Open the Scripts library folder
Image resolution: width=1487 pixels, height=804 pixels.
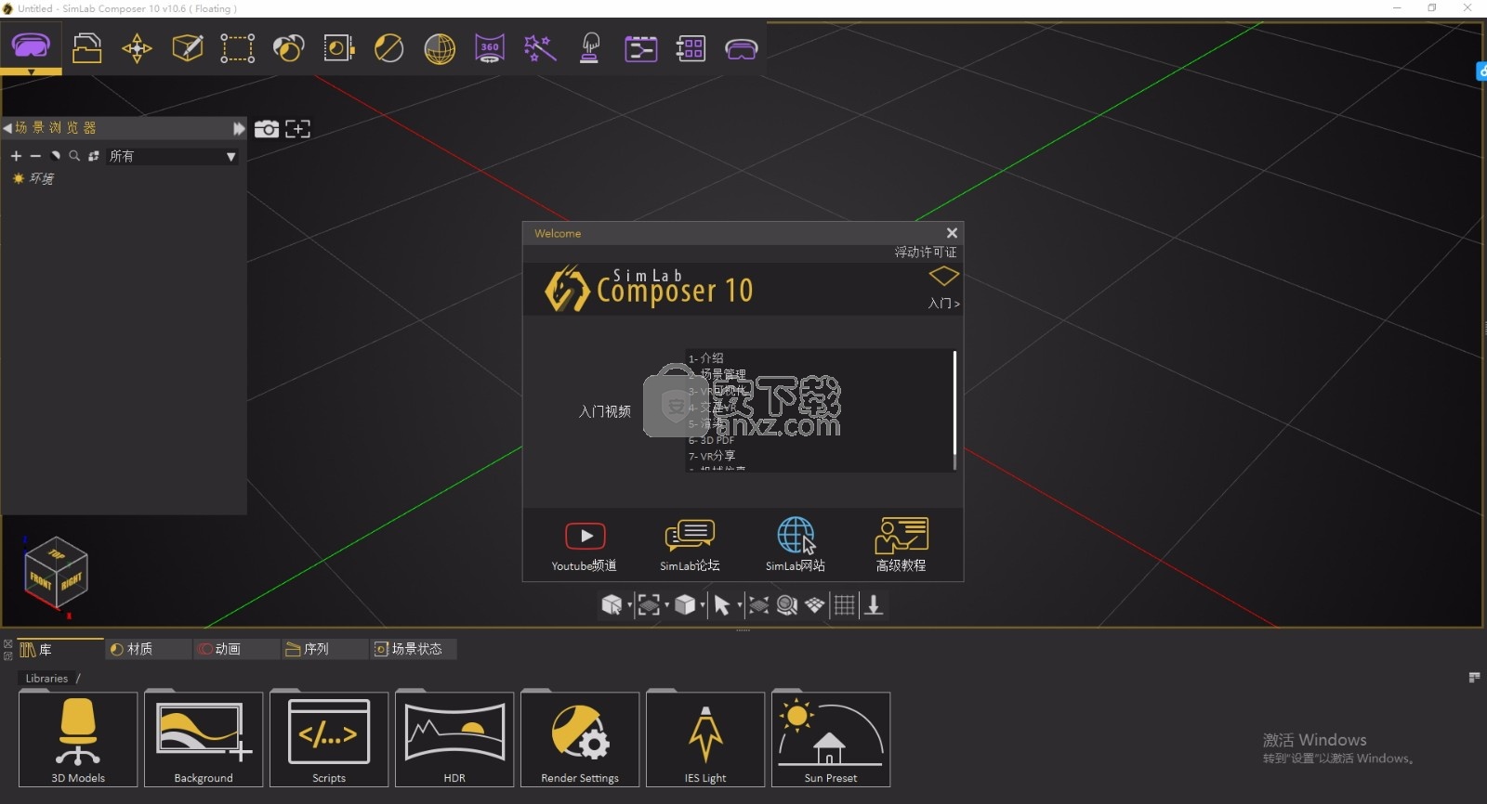pos(329,739)
